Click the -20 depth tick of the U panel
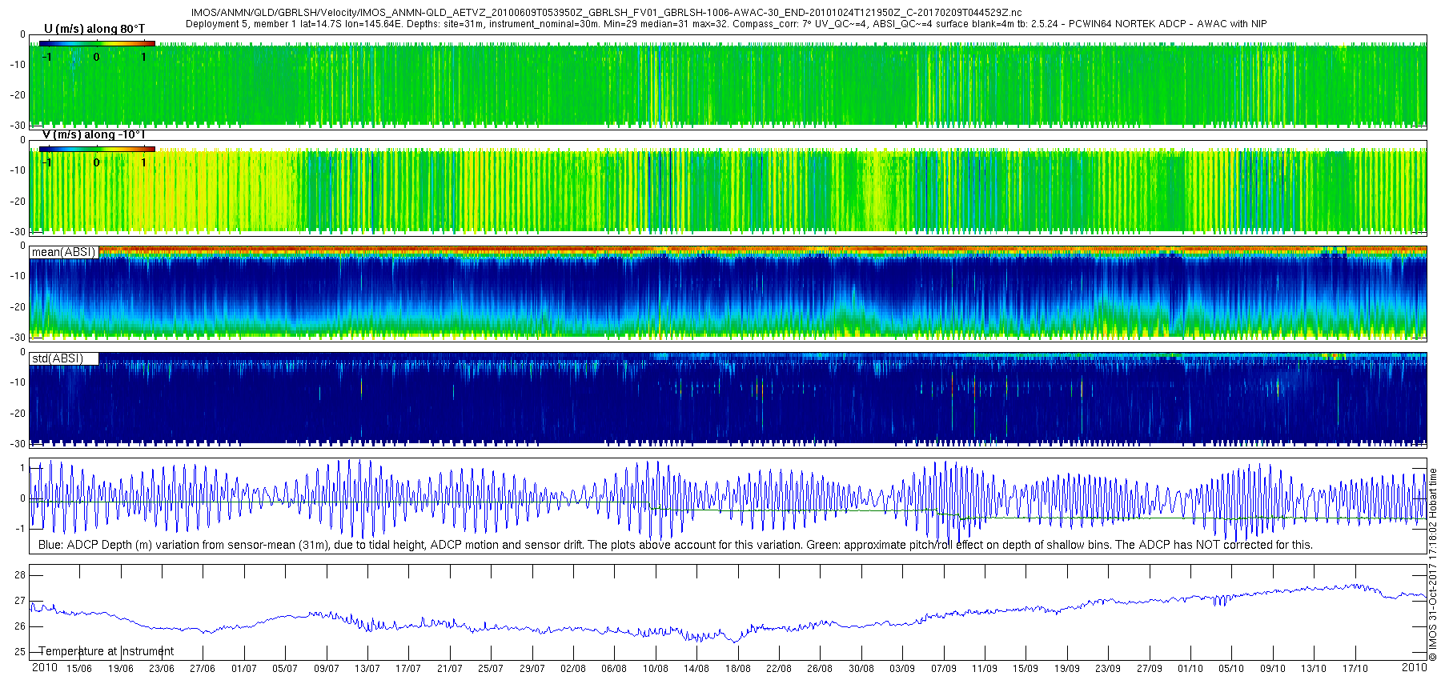The height and width of the screenshot is (680, 1441). coord(18,95)
